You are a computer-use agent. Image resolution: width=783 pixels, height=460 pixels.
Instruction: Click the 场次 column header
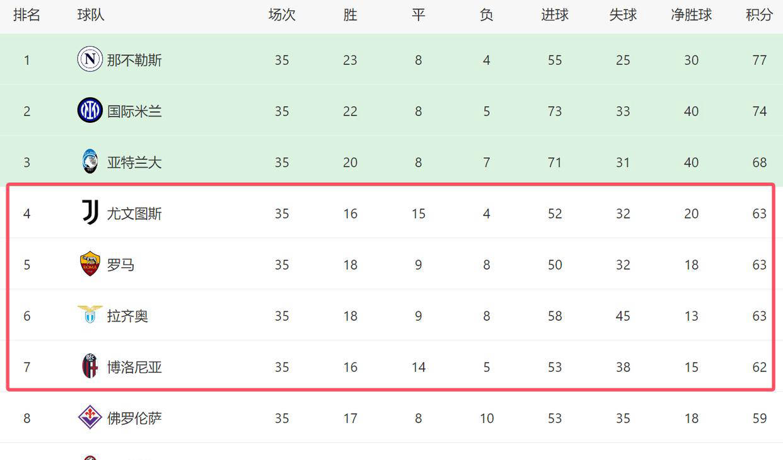tap(282, 15)
